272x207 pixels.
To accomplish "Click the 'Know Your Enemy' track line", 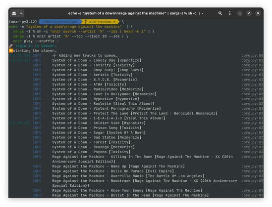I will coord(127,190).
